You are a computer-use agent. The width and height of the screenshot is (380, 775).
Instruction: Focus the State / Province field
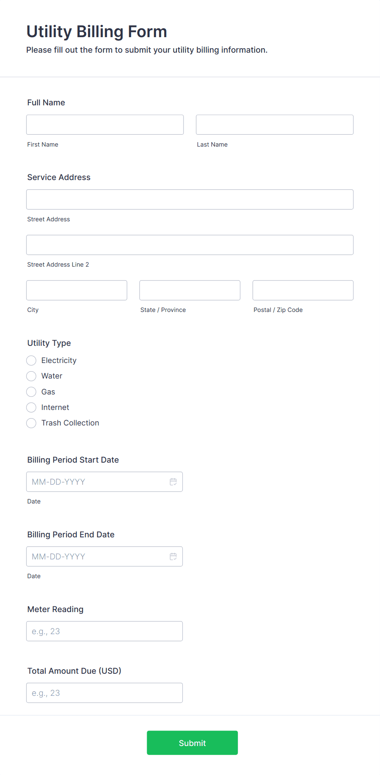190,290
